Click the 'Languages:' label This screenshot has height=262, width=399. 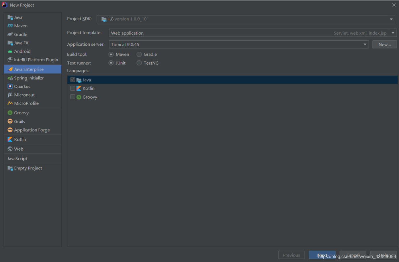tap(78, 71)
